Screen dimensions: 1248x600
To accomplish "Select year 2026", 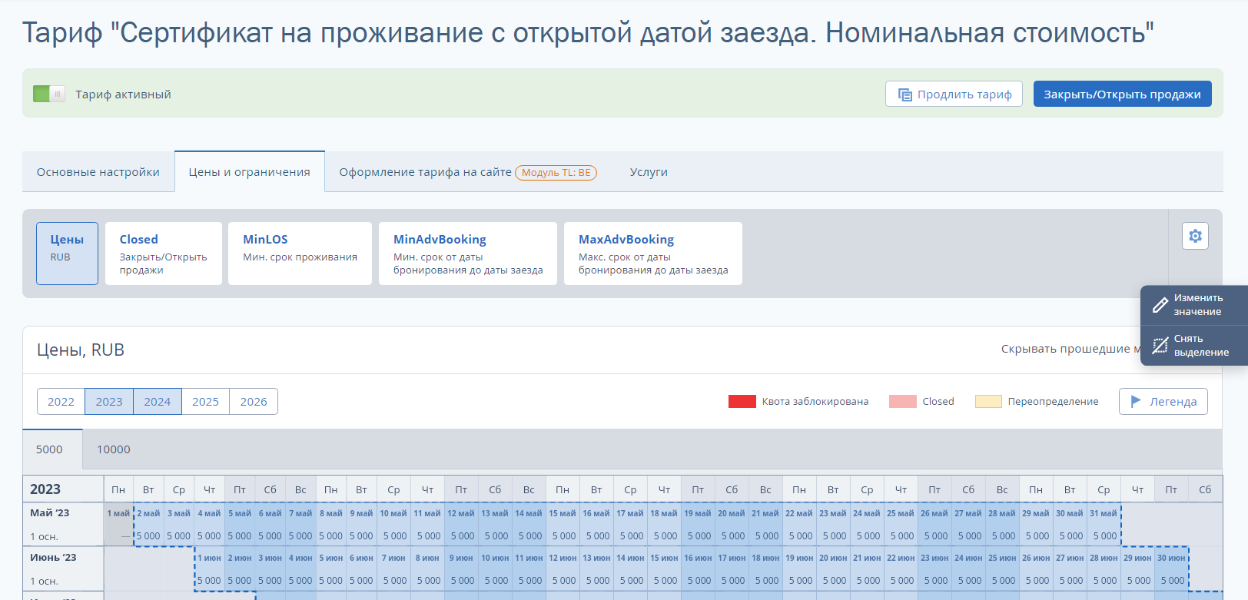I will coord(254,401).
